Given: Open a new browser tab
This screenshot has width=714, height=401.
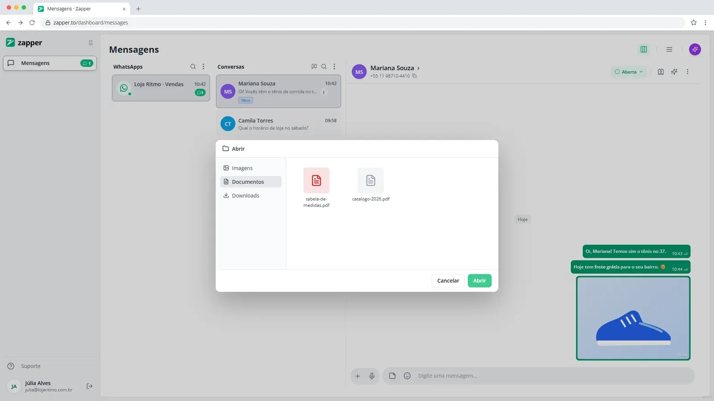Looking at the screenshot, I should pos(138,9).
